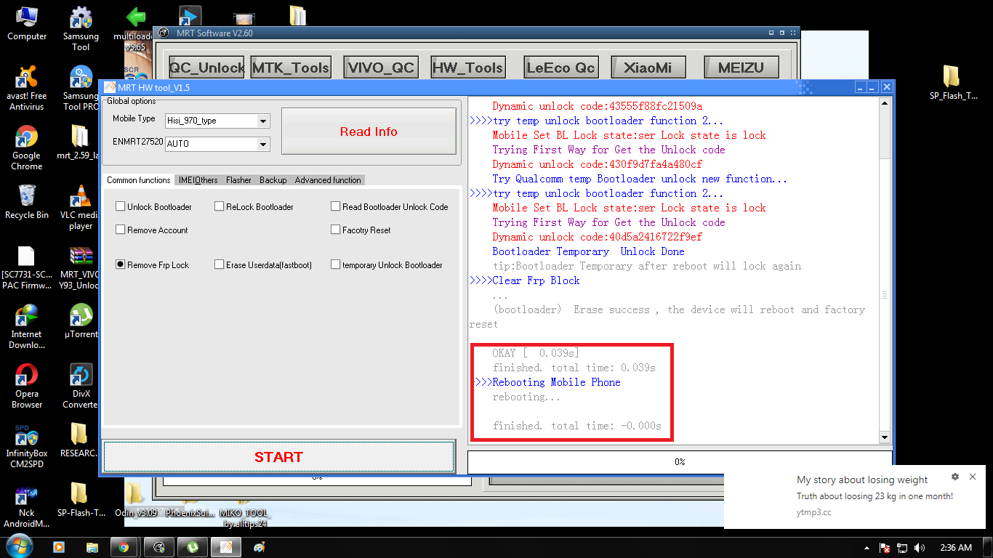Check temporary Unlock Bootloader box
This screenshot has height=558, width=993.
tap(335, 264)
